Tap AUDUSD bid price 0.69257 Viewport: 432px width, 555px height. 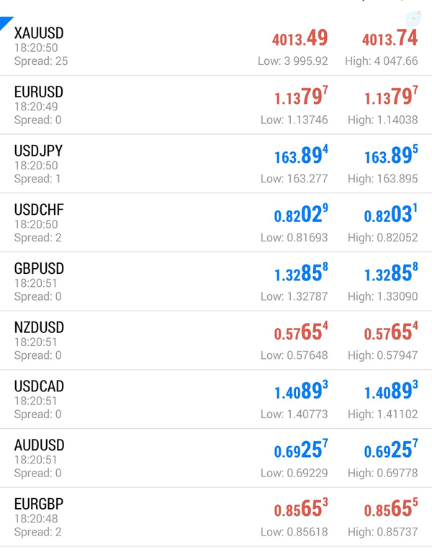tap(301, 450)
